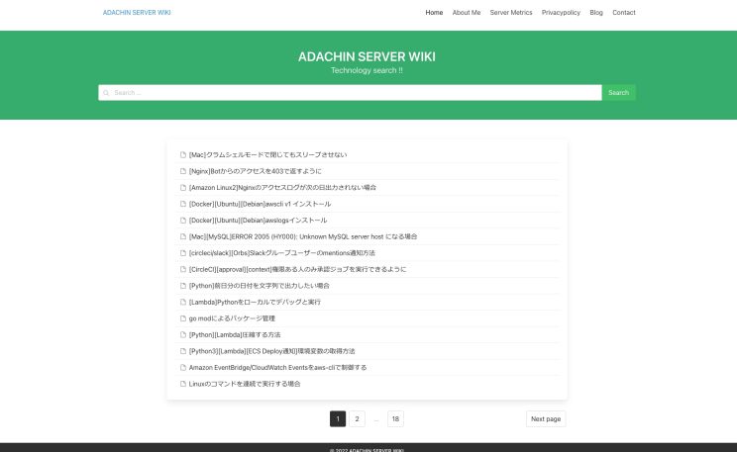Click the file icon beside the Amazon EventBridge article

[183, 367]
